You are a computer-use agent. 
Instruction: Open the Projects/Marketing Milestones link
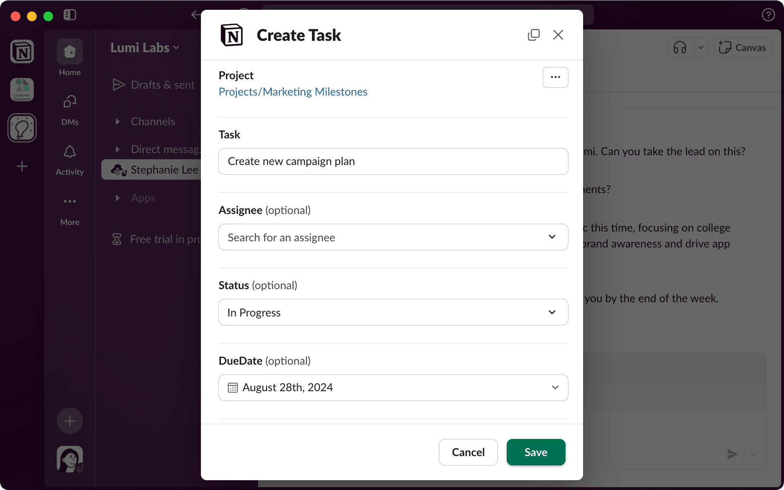click(292, 91)
